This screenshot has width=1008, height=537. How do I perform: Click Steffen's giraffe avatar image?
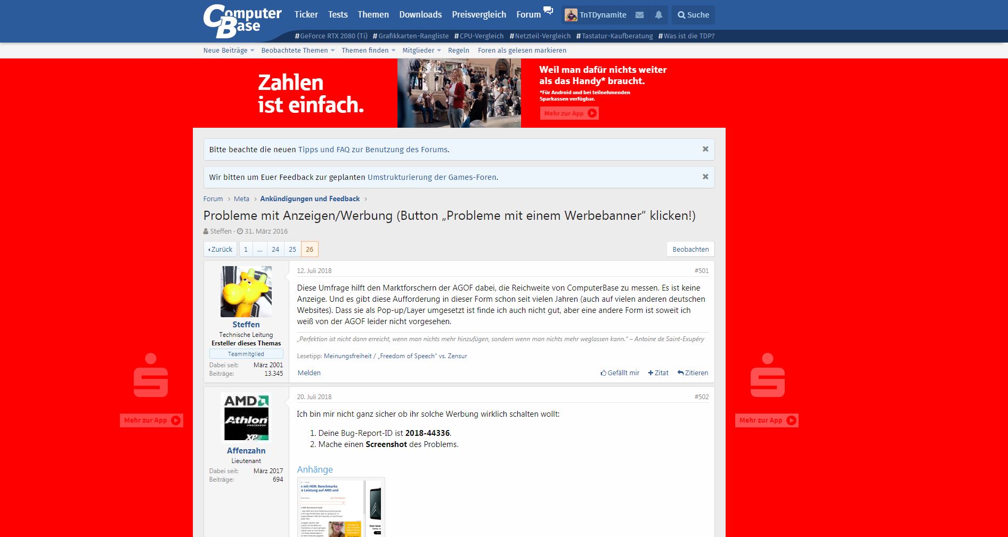246,292
